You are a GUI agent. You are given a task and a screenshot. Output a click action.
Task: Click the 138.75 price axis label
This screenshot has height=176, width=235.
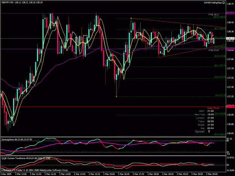point(230,4)
